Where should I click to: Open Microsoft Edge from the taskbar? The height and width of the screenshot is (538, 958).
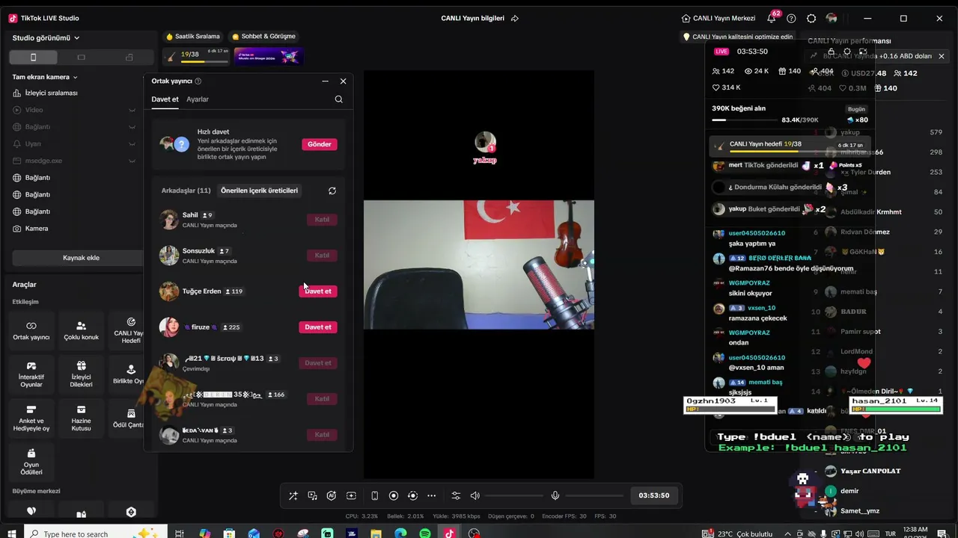pyautogui.click(x=400, y=534)
